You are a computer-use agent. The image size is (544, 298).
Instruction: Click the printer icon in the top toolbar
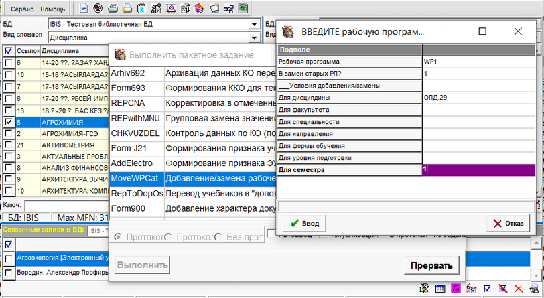point(112,9)
